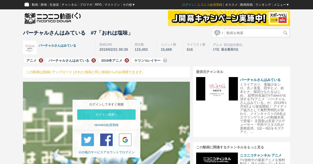
Task: Sign in with Facebook icon
Action: click(x=106, y=140)
